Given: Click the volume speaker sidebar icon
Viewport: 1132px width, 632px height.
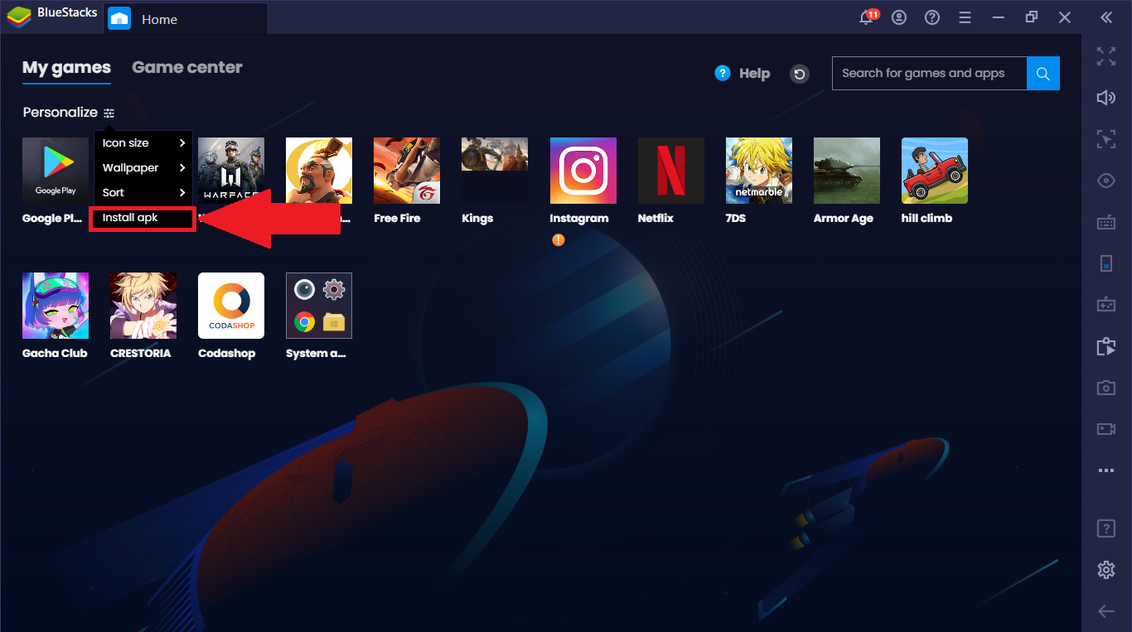Looking at the screenshot, I should coord(1105,98).
